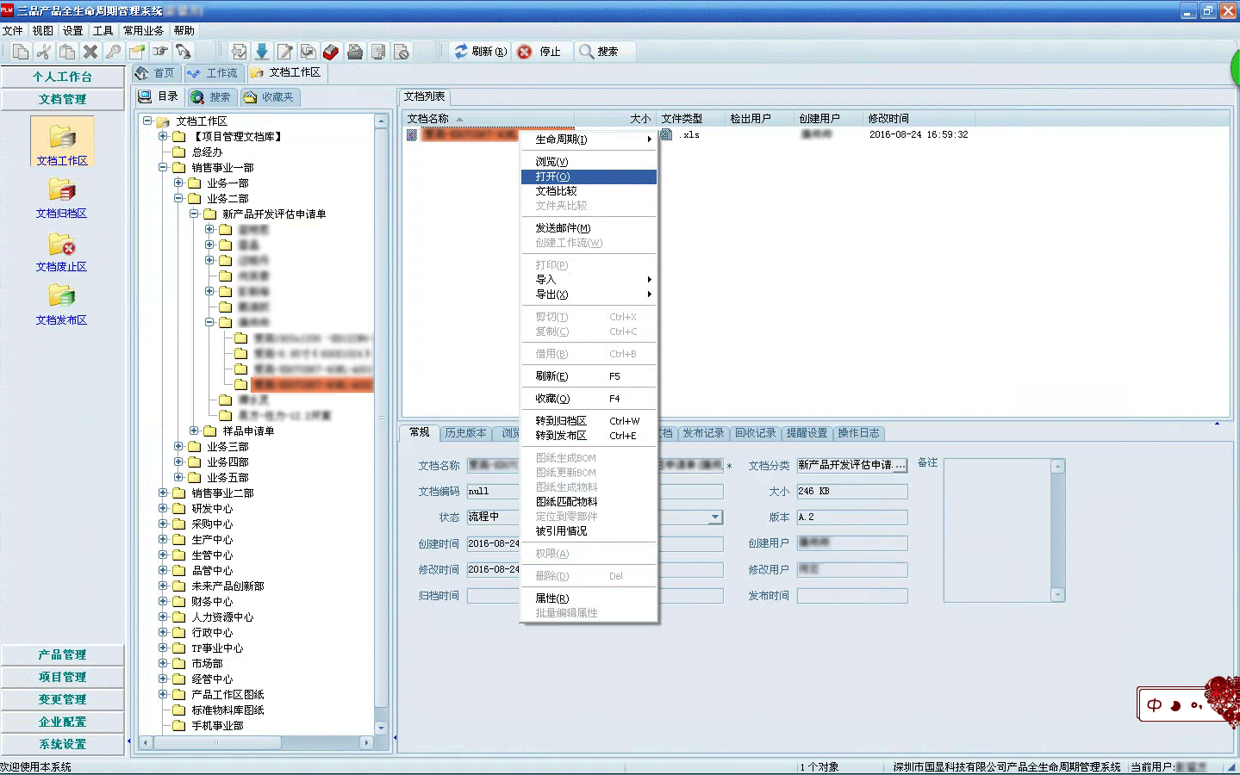Switch to the 工作流 tab
Viewport: 1240px width, 775px height.
pos(214,73)
